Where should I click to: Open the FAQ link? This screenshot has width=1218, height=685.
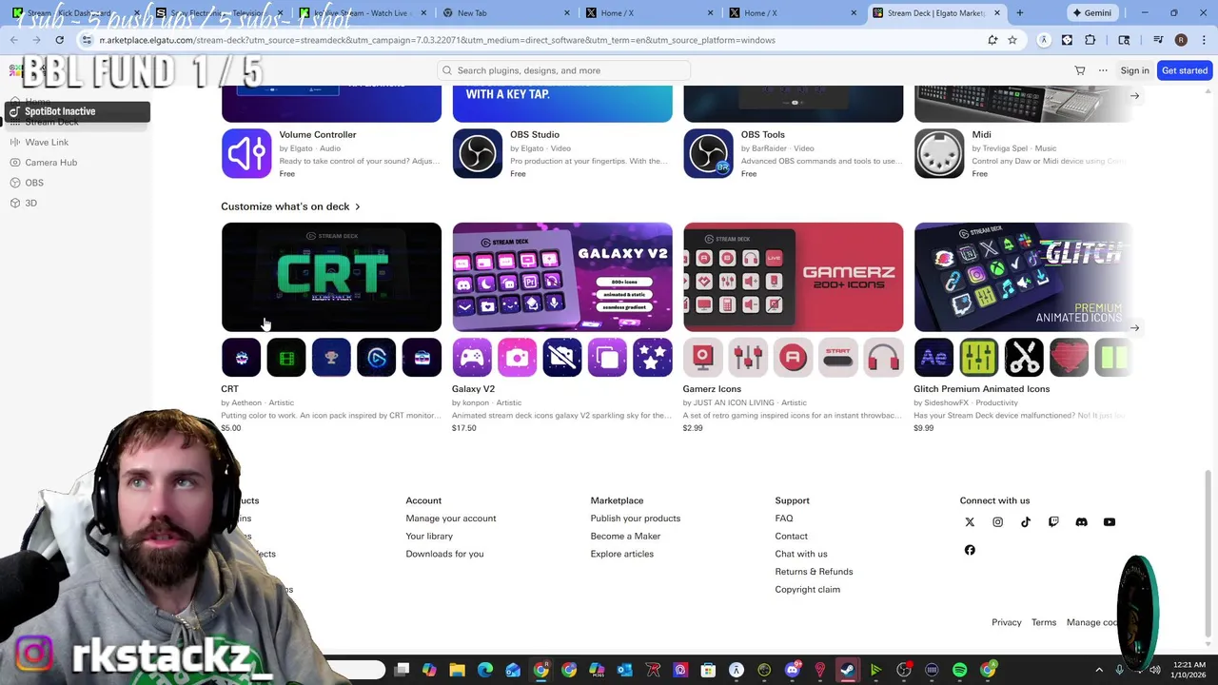[x=784, y=519]
